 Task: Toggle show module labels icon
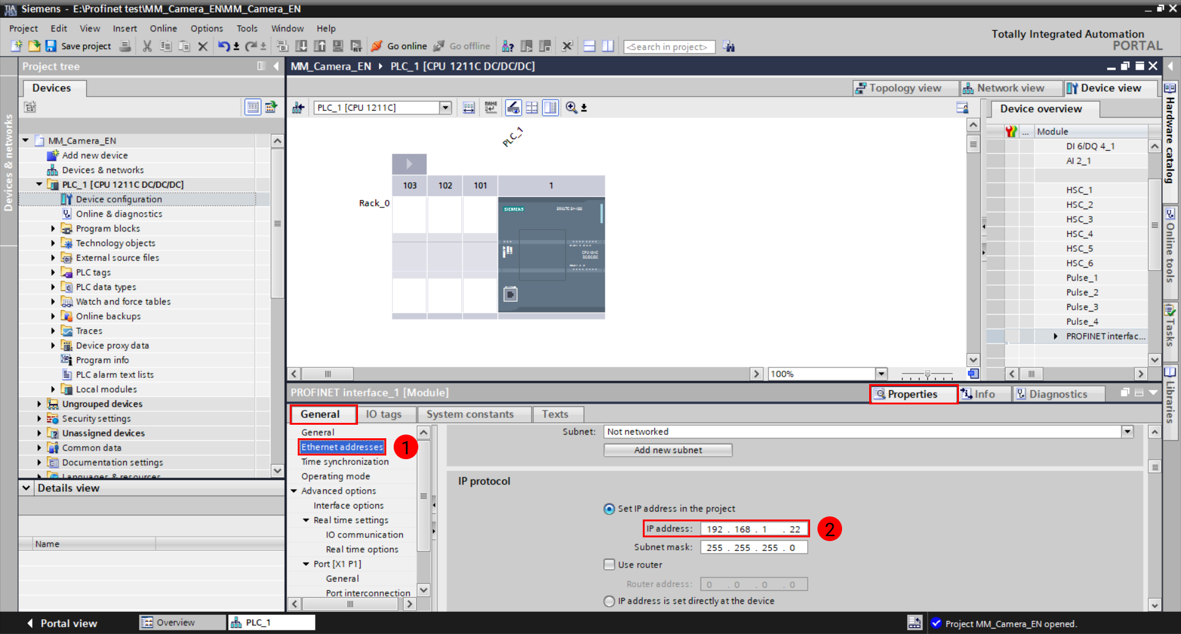click(x=490, y=108)
